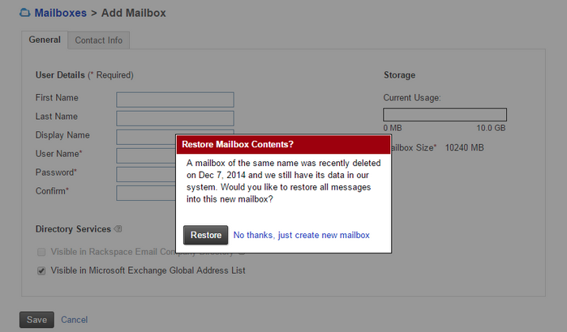This screenshot has height=332, width=567.
Task: Open the Directory Services help icon
Action: [118, 229]
